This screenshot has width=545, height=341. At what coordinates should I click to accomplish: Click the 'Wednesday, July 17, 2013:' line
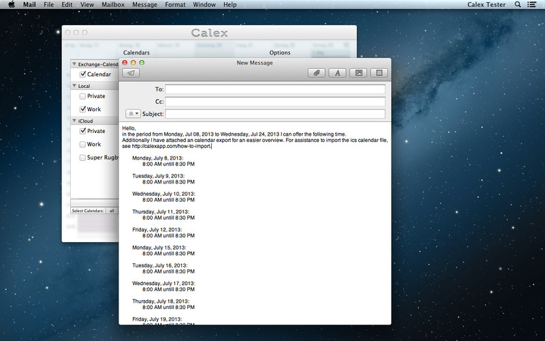coord(163,283)
